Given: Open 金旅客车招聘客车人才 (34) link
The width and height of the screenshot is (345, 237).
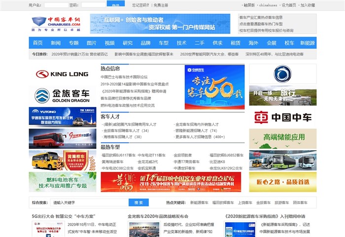Looking at the screenshot, I should [x=126, y=131].
